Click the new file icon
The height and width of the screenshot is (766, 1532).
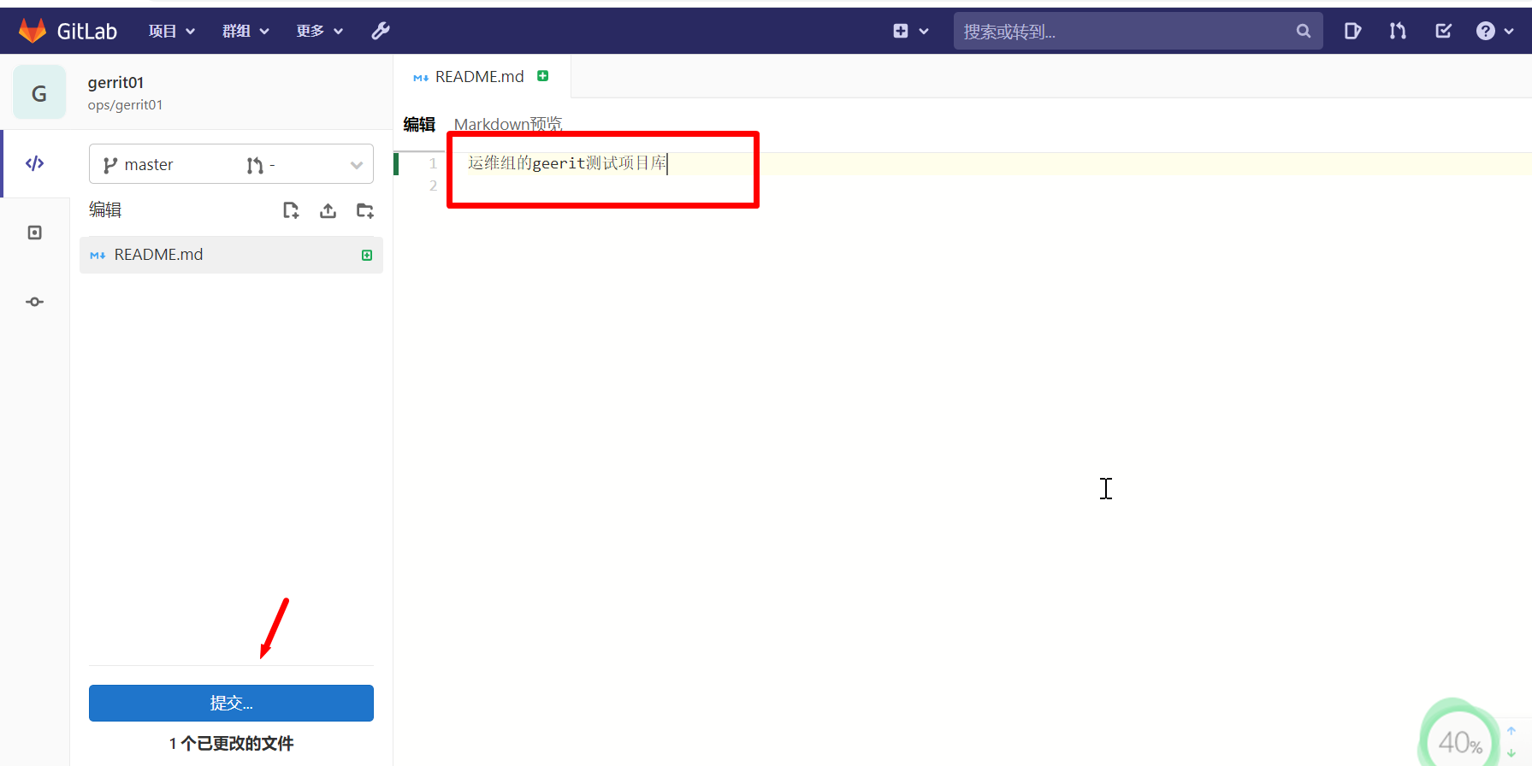(x=291, y=210)
